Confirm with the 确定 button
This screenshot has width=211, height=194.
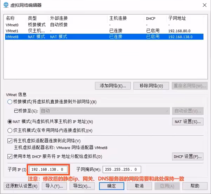point(111,186)
